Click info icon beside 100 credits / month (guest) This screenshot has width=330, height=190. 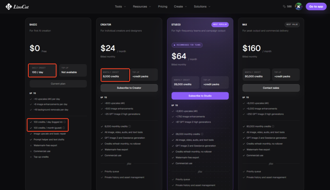coord(63,128)
